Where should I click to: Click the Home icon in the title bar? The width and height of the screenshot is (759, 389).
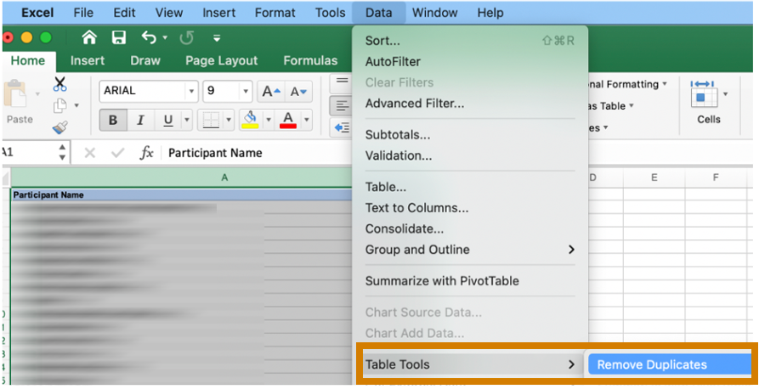point(89,37)
